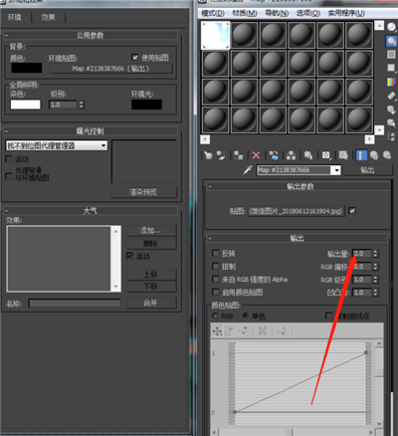Click Get Material icon in material toolbar
Image resolution: width=398 pixels, height=436 pixels.
coord(208,155)
